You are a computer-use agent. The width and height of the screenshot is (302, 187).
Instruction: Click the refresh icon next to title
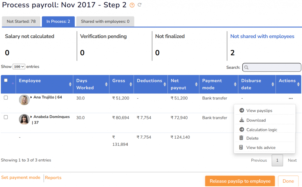tap(139, 5)
